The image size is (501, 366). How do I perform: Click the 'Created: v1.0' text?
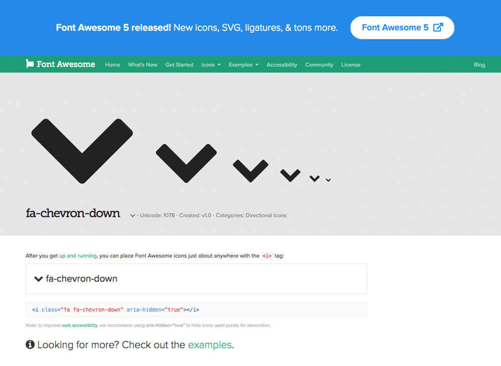point(195,216)
